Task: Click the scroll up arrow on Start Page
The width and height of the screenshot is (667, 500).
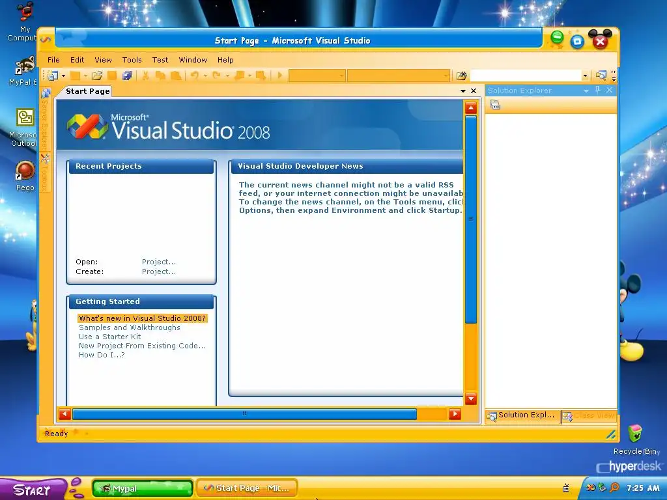Action: pyautogui.click(x=470, y=108)
